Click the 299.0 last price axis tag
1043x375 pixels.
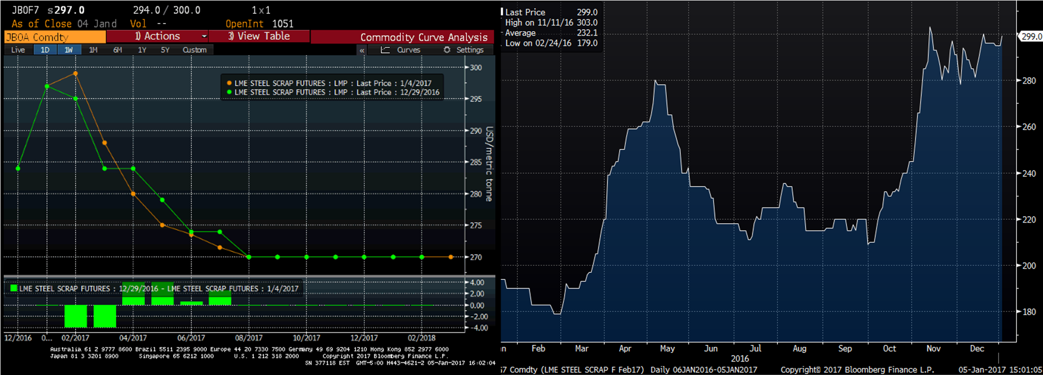(1030, 36)
